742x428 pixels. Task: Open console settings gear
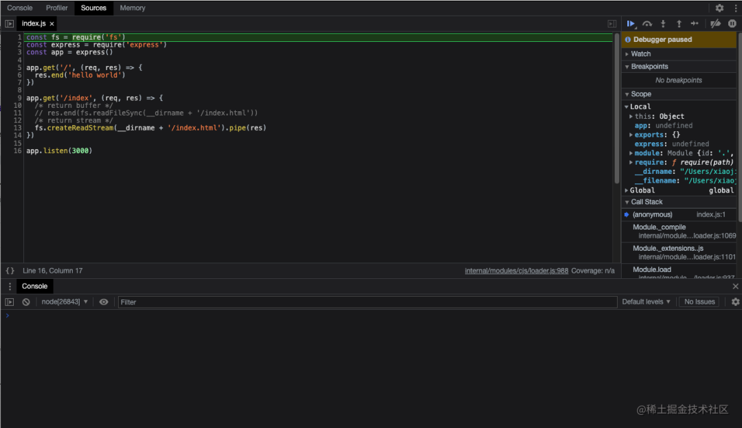click(735, 302)
